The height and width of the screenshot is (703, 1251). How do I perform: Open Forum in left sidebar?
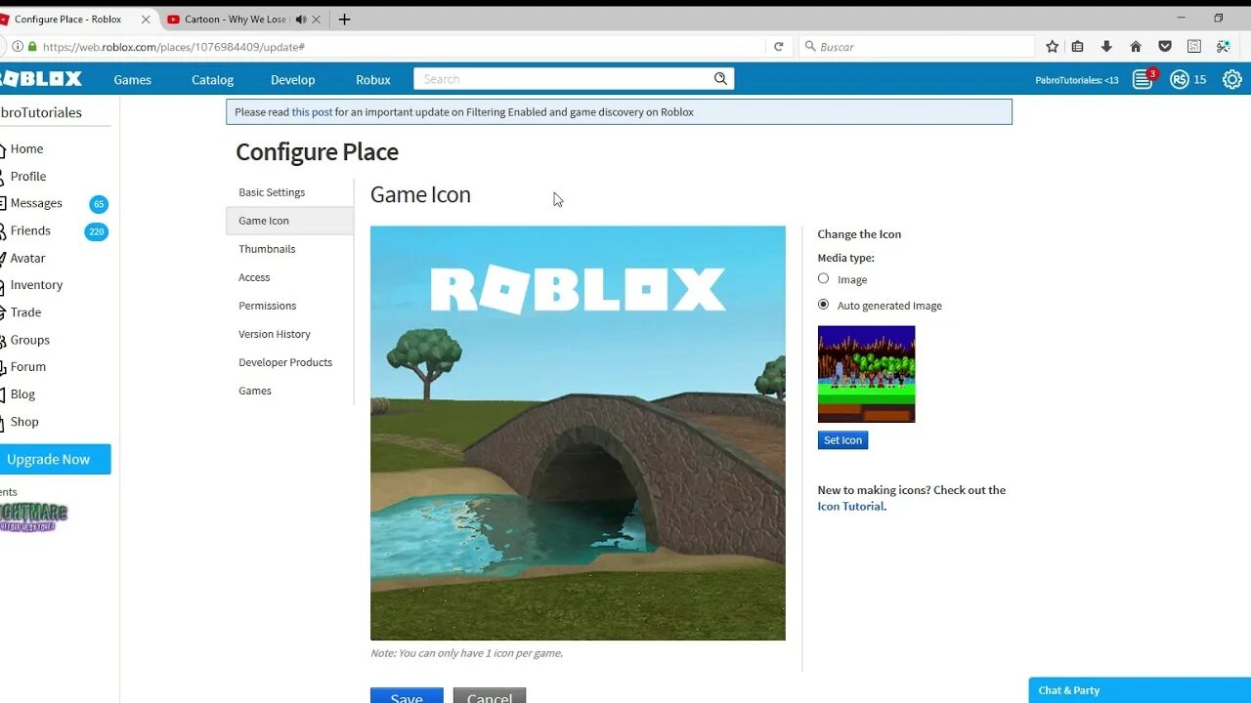point(27,367)
